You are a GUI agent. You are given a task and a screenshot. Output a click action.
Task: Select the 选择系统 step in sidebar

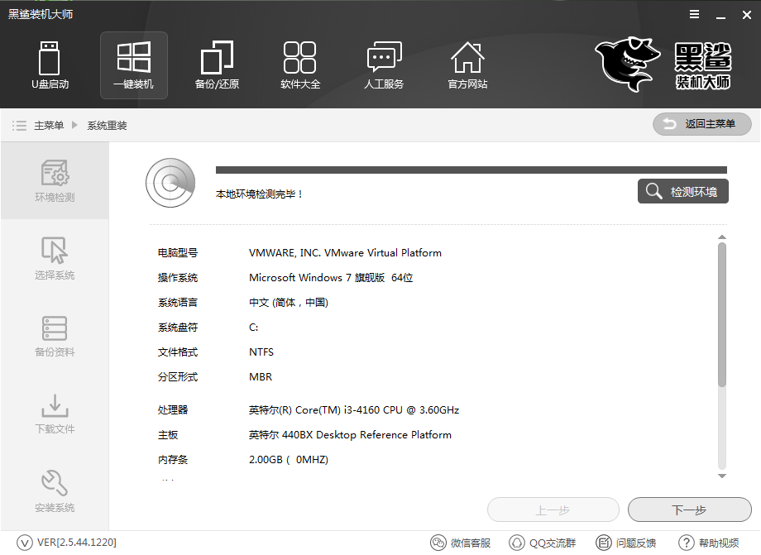[x=55, y=257]
